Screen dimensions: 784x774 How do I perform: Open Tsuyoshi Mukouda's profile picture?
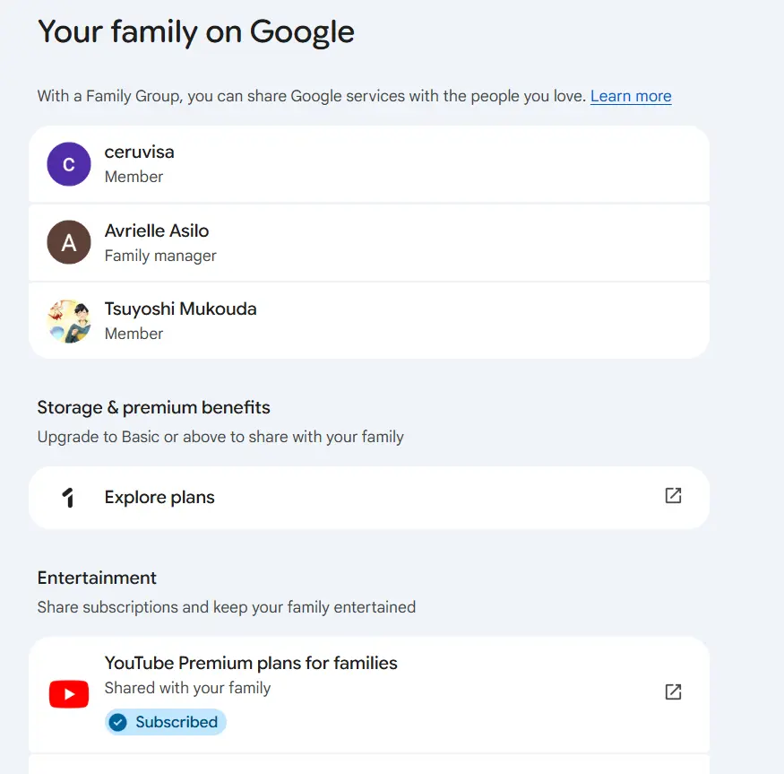pyautogui.click(x=69, y=321)
